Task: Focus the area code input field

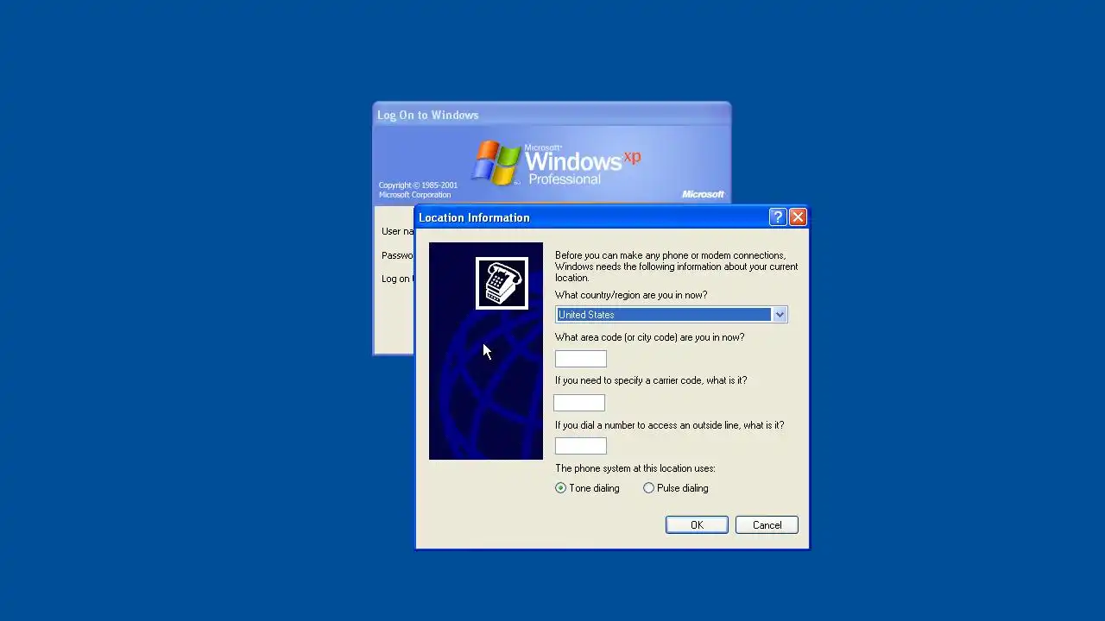Action: tap(581, 359)
